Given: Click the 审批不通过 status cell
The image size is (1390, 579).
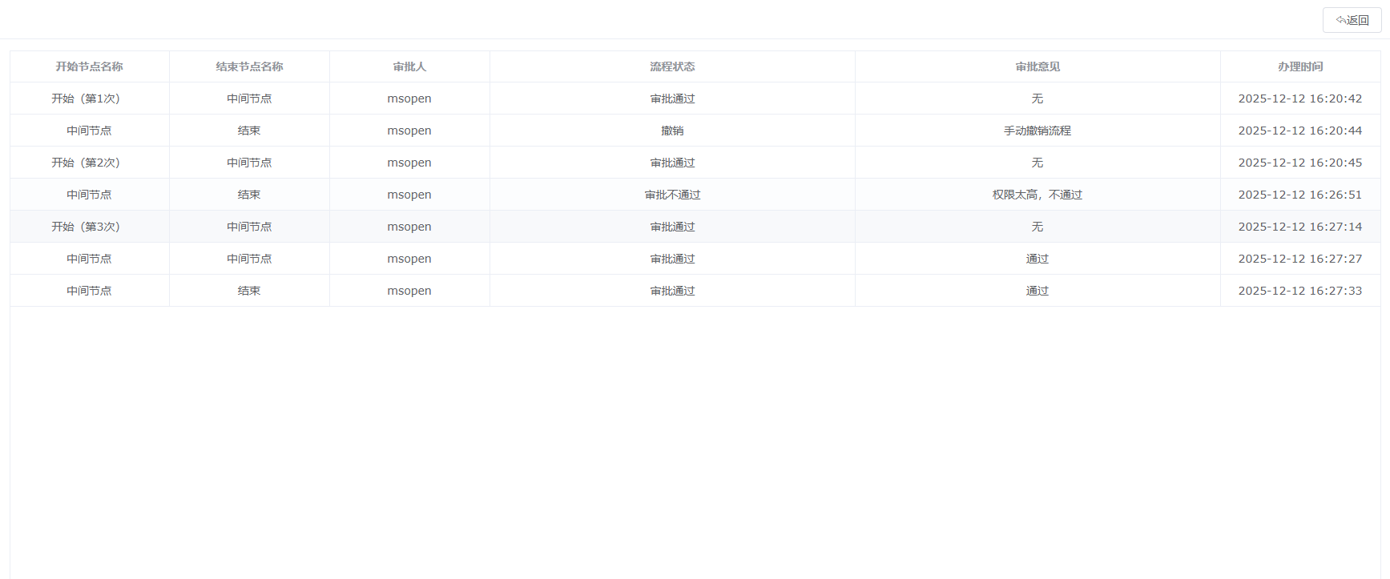Looking at the screenshot, I should (672, 195).
